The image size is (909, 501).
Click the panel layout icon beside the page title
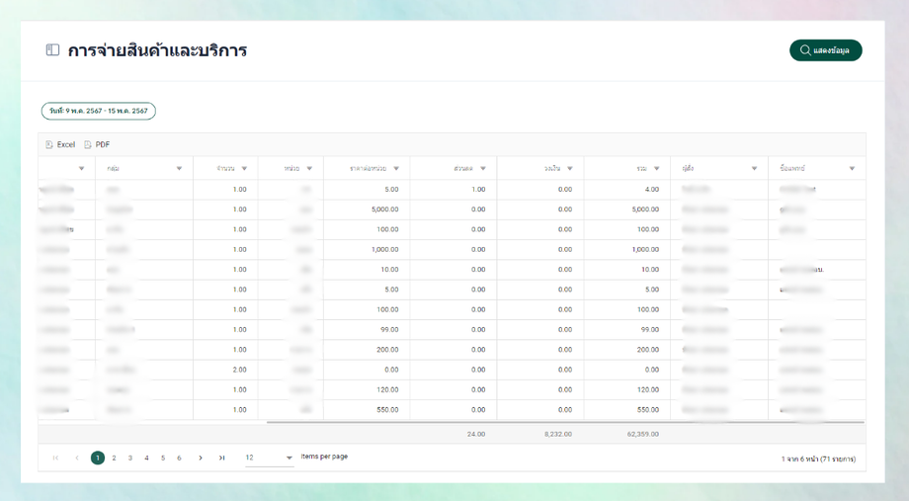coord(52,49)
